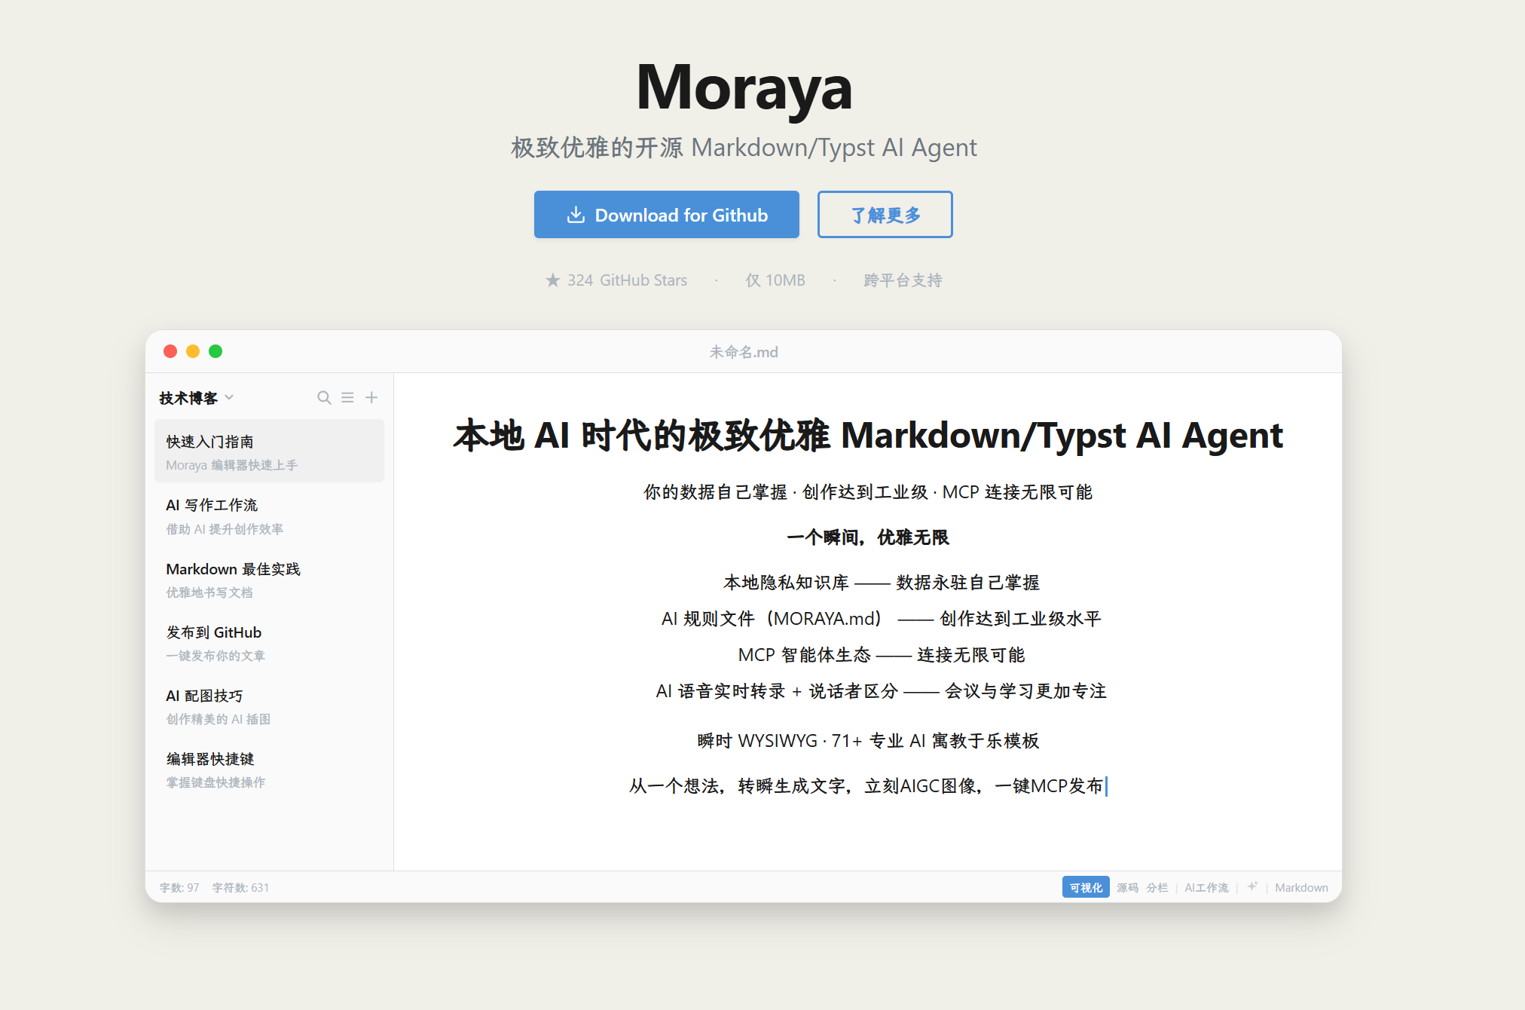Click the green maximize window button
The height and width of the screenshot is (1010, 1525).
pos(215,351)
